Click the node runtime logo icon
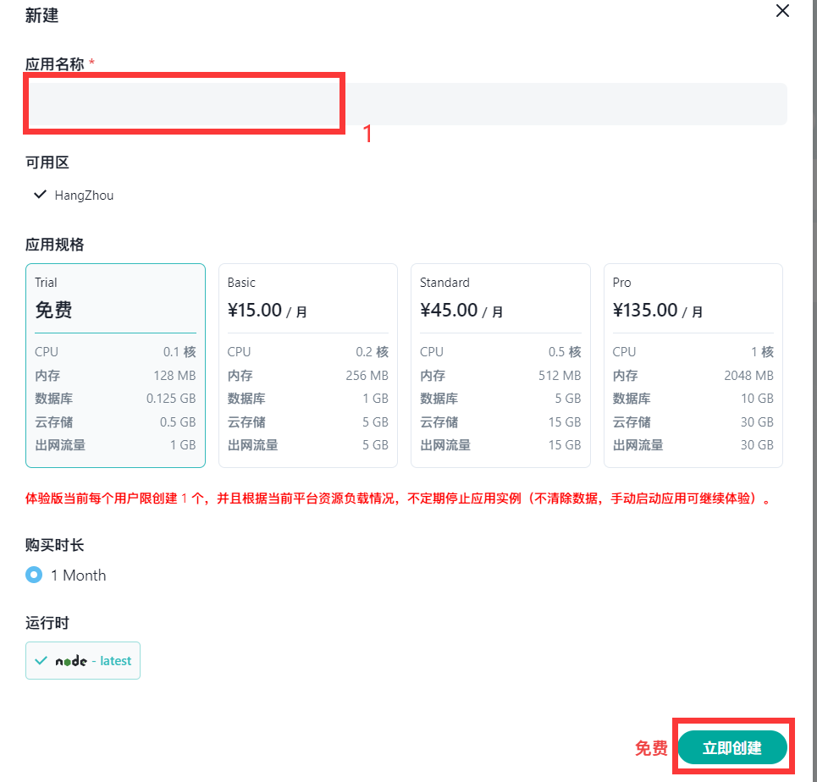 [71, 660]
